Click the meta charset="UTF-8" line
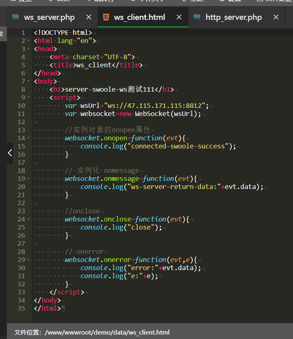The width and height of the screenshot is (293, 339). point(92,57)
